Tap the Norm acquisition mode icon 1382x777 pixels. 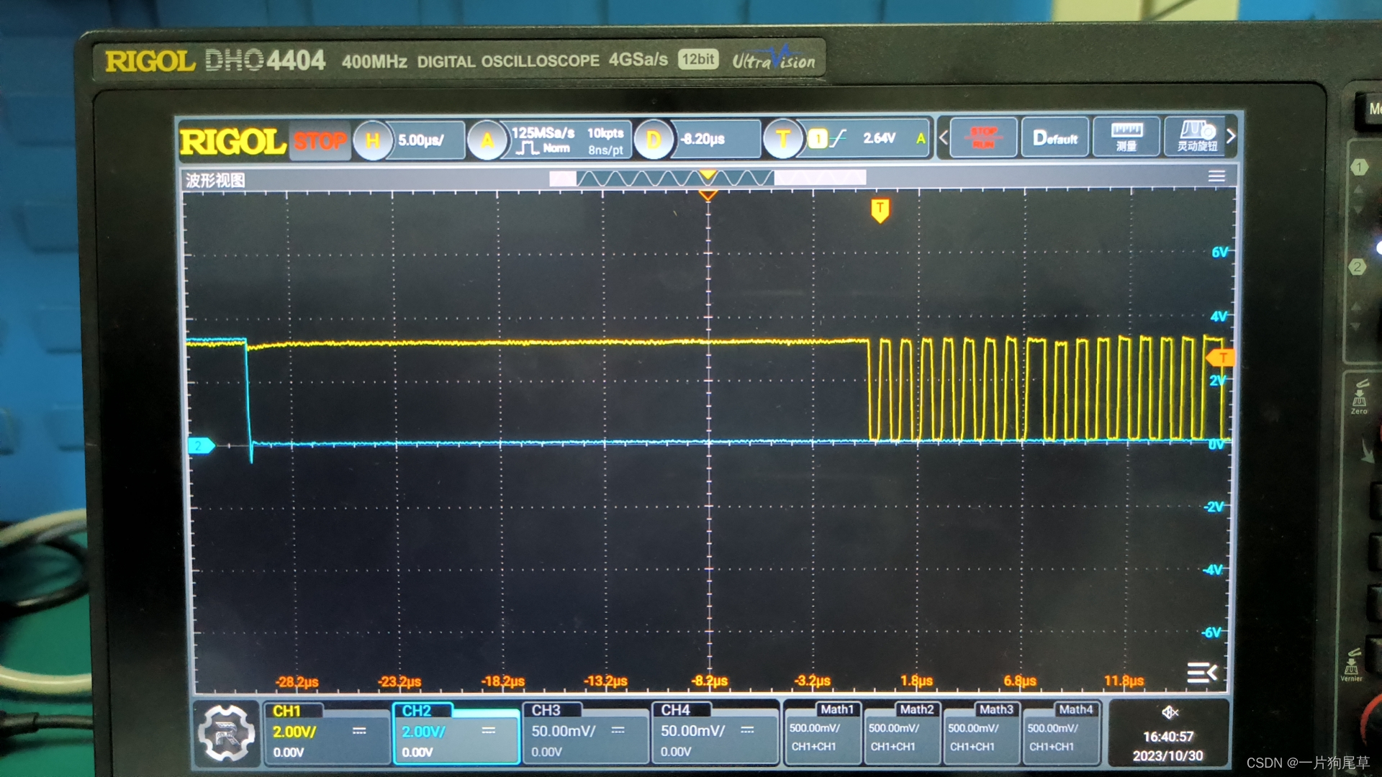tap(543, 148)
